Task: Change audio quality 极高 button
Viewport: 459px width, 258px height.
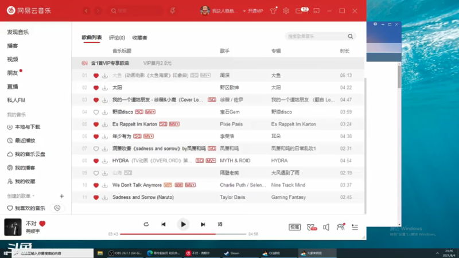Action: (x=294, y=227)
